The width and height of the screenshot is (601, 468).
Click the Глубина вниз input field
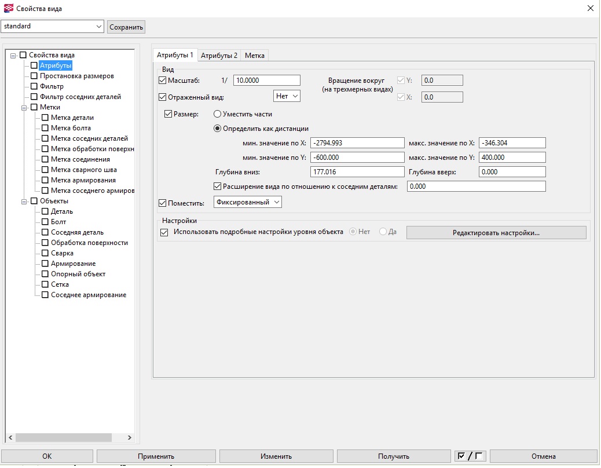[x=357, y=171]
